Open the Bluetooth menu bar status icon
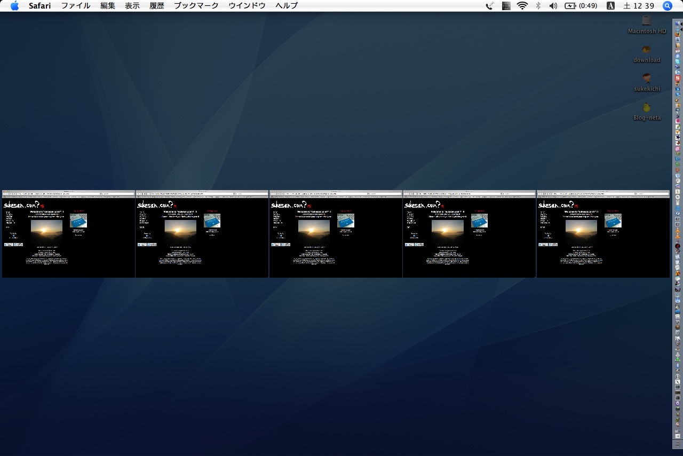The width and height of the screenshot is (683, 456). (x=538, y=6)
